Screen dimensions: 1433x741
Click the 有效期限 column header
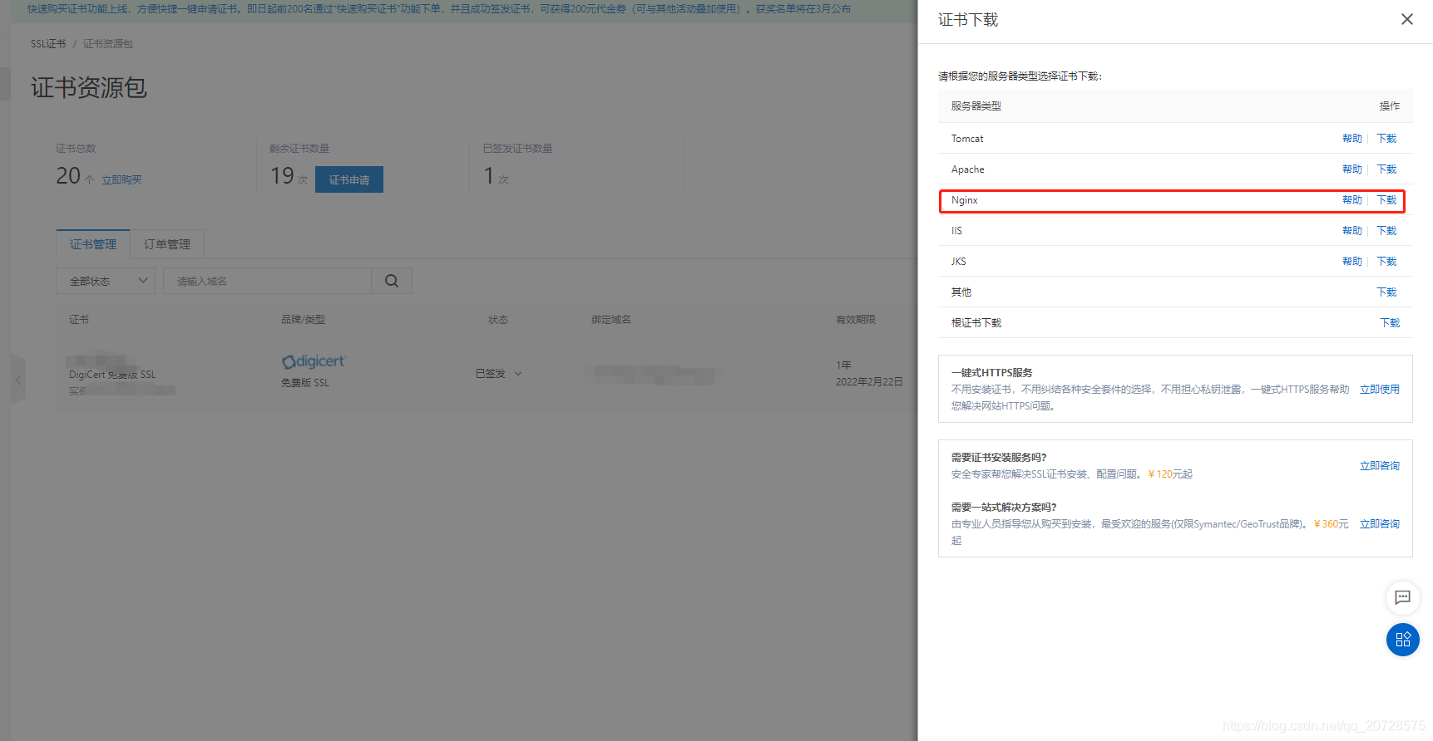pyautogui.click(x=856, y=320)
